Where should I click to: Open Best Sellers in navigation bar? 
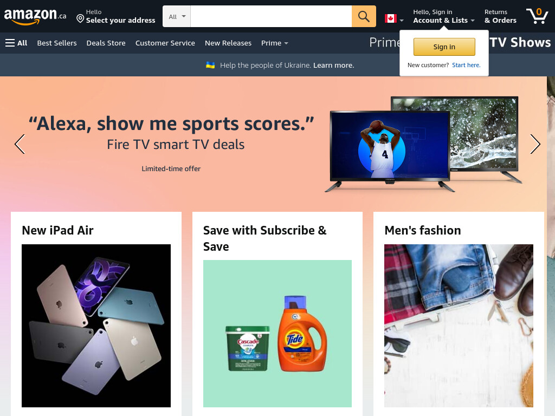(57, 43)
